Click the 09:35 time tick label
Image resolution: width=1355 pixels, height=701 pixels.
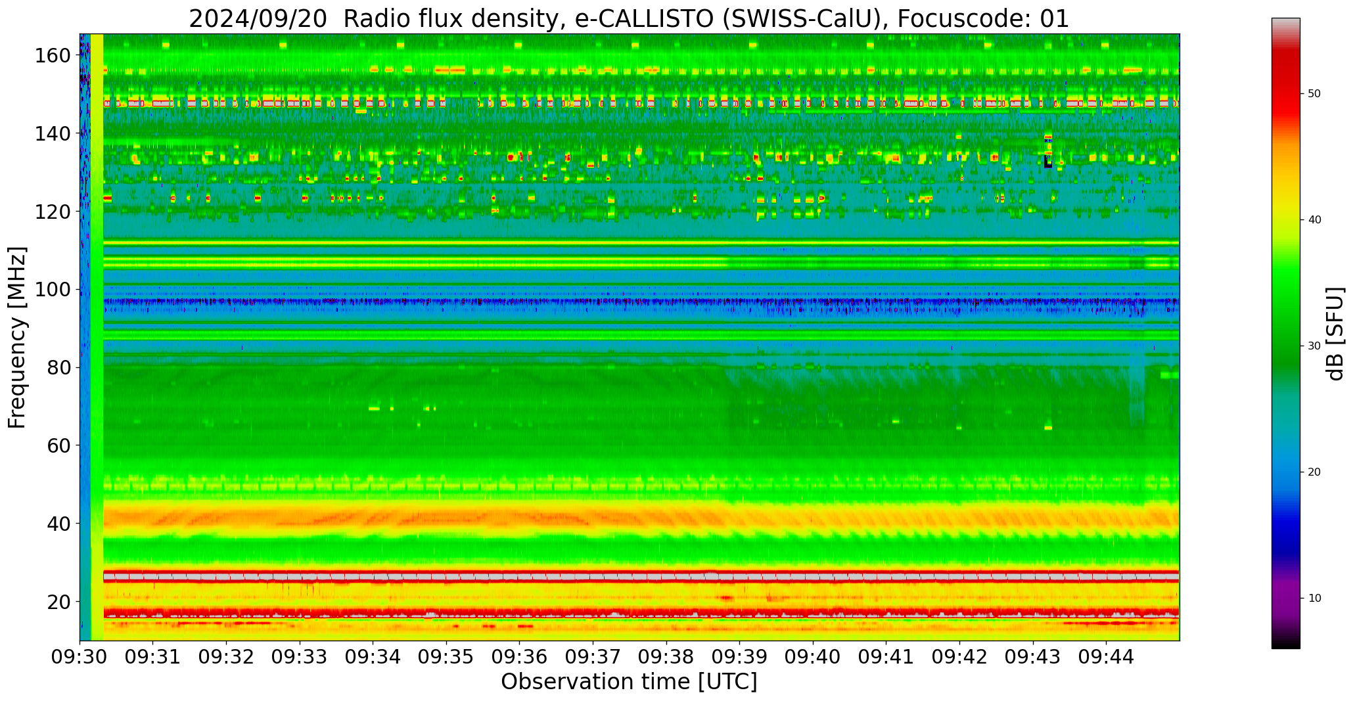tap(447, 656)
